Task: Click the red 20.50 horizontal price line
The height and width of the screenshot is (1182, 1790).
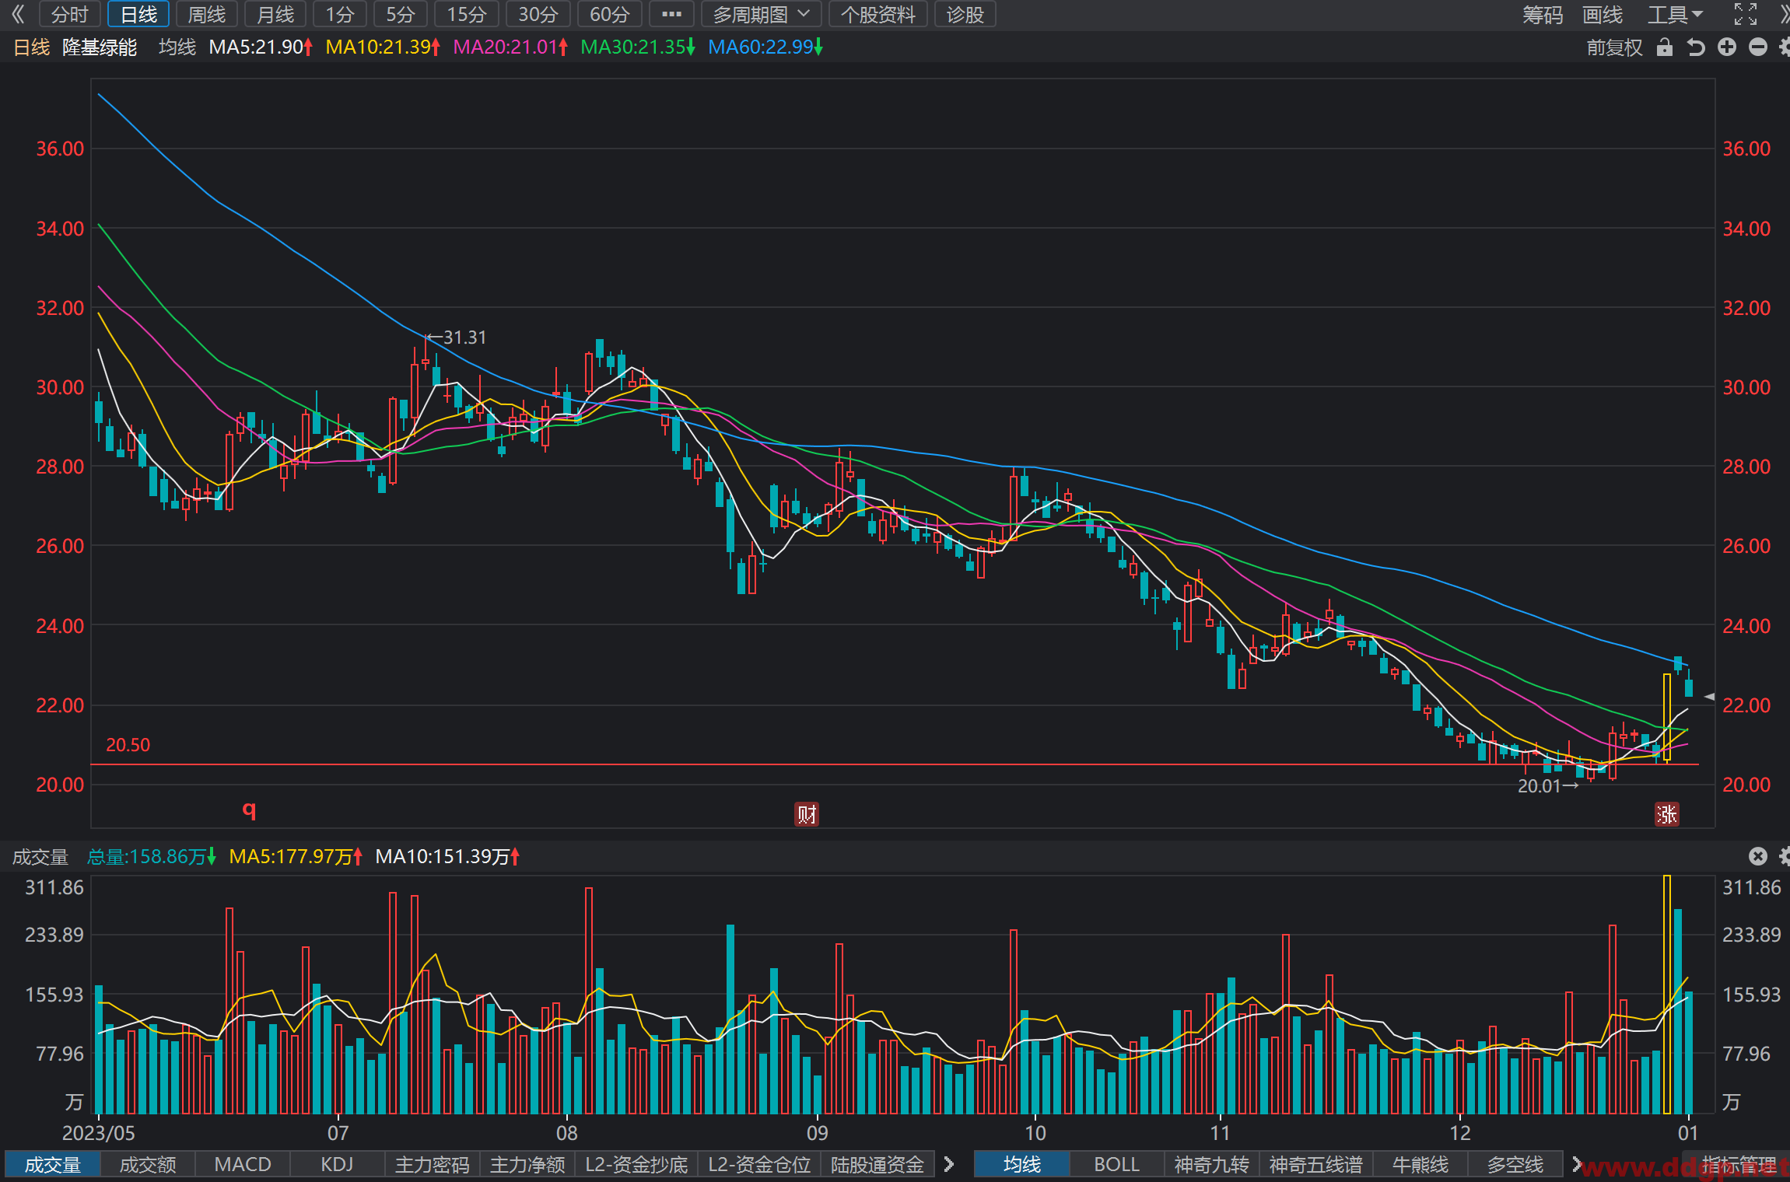Action: point(895,764)
